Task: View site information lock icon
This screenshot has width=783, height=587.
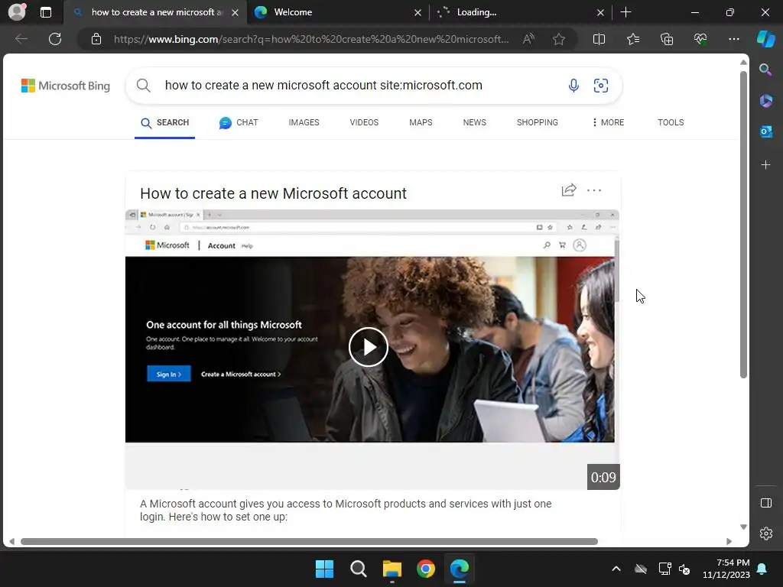Action: point(96,39)
